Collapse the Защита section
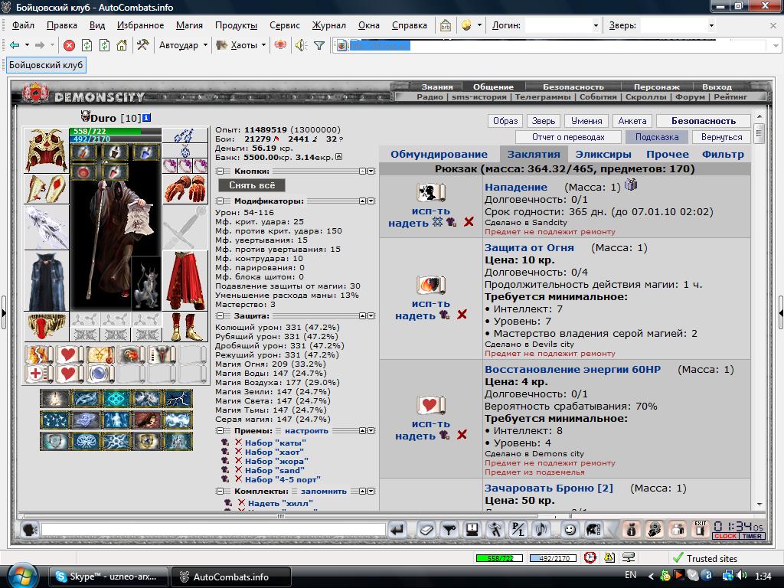784x588 pixels. click(220, 316)
